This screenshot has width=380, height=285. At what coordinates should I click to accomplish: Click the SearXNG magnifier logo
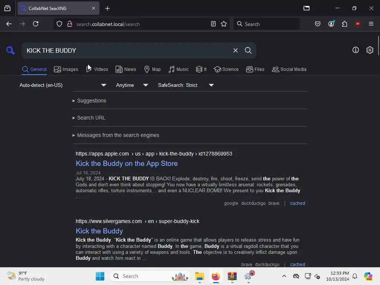point(10,50)
